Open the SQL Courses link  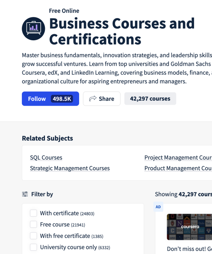46,158
